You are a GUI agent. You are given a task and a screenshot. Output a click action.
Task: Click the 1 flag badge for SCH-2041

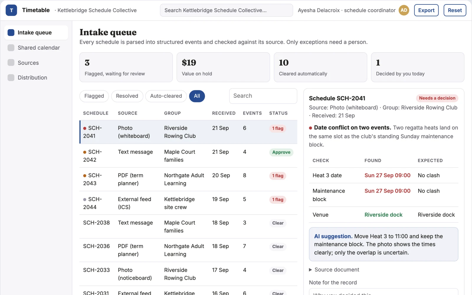point(278,128)
